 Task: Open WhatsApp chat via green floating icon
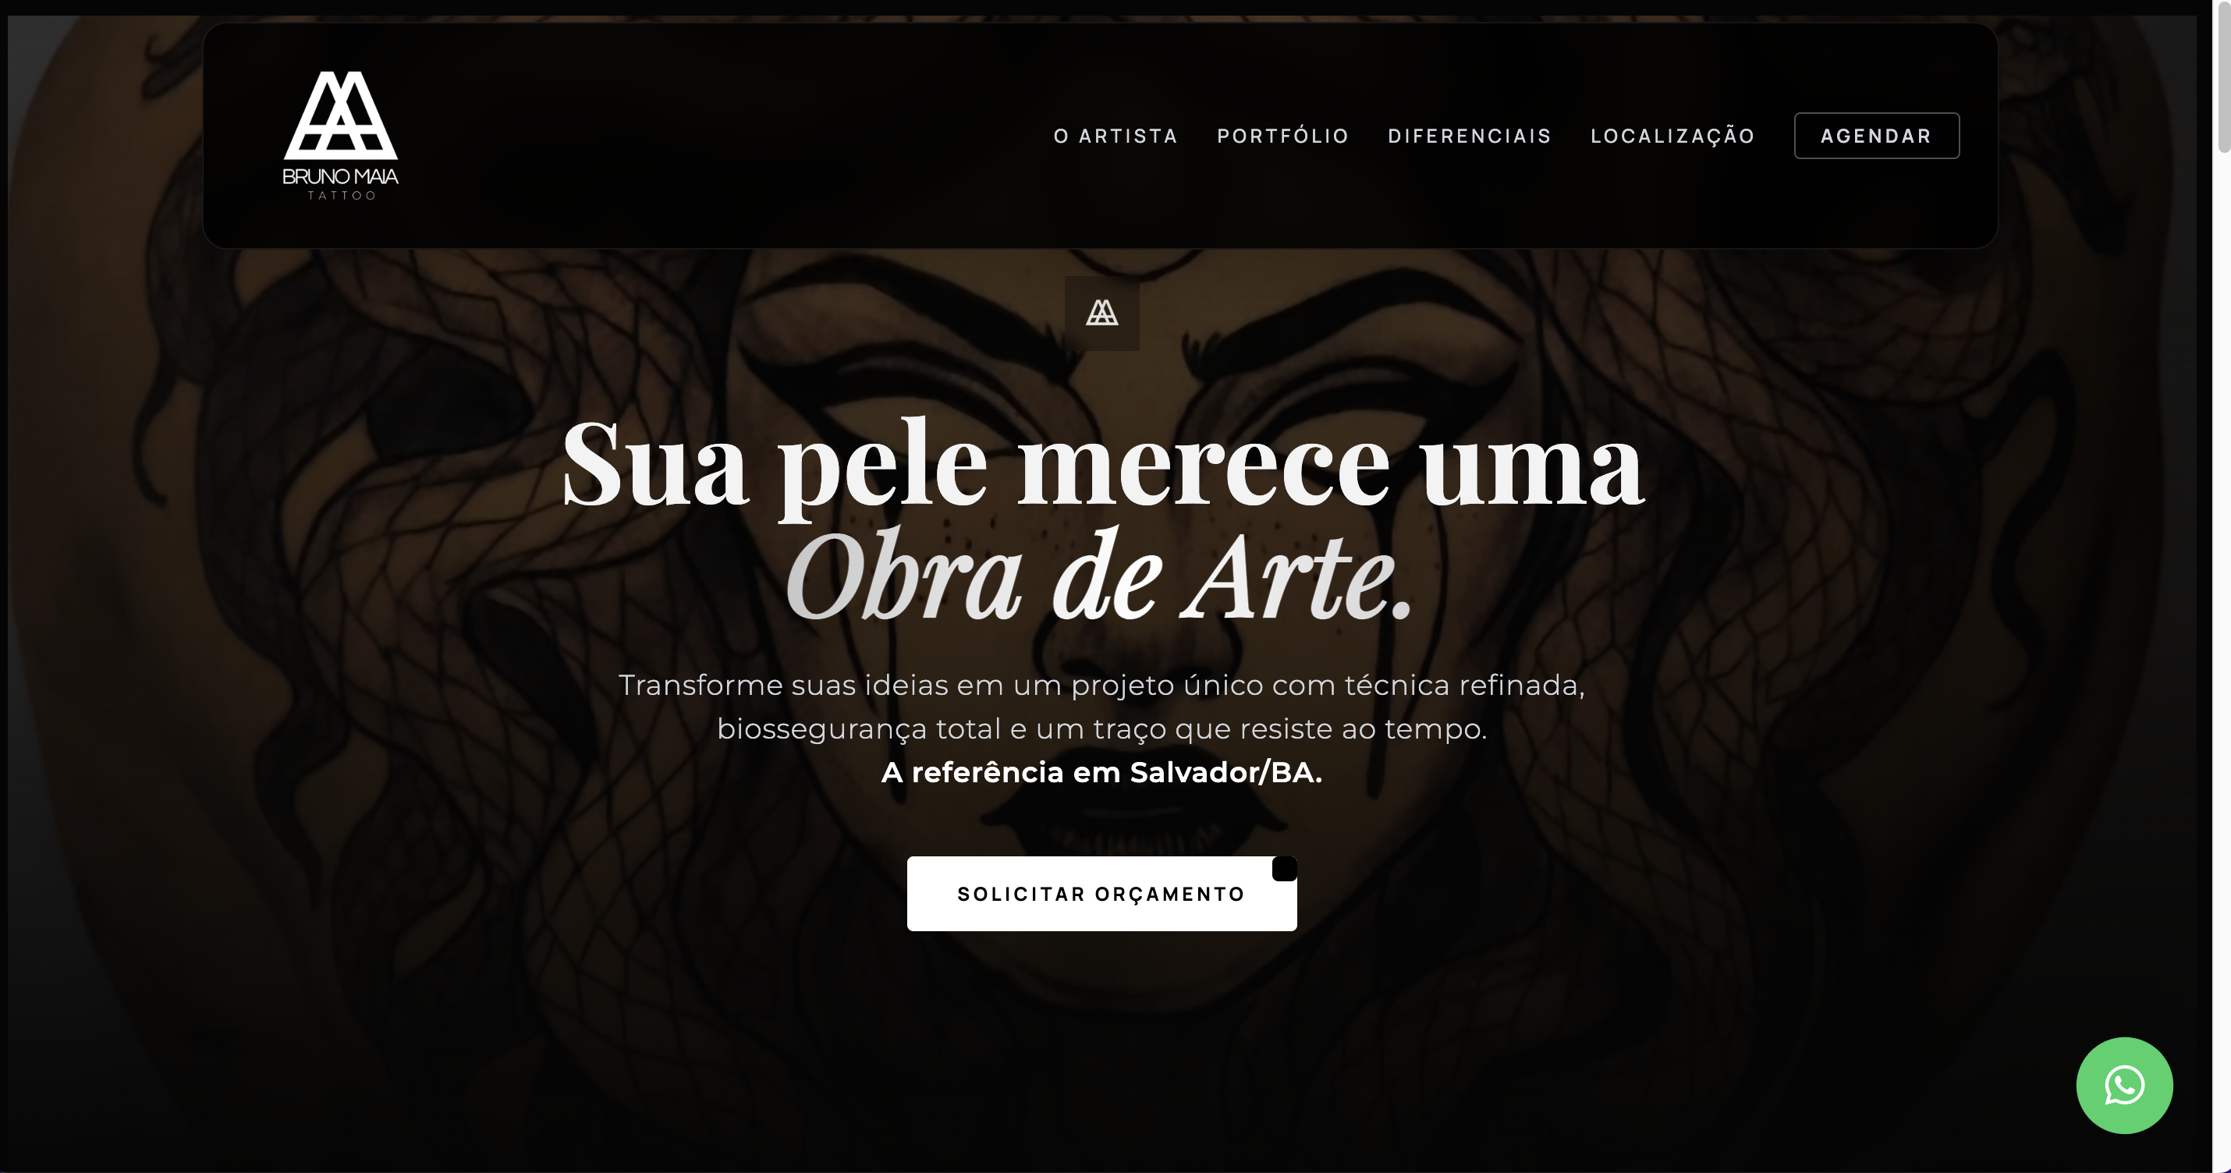pyautogui.click(x=2123, y=1085)
